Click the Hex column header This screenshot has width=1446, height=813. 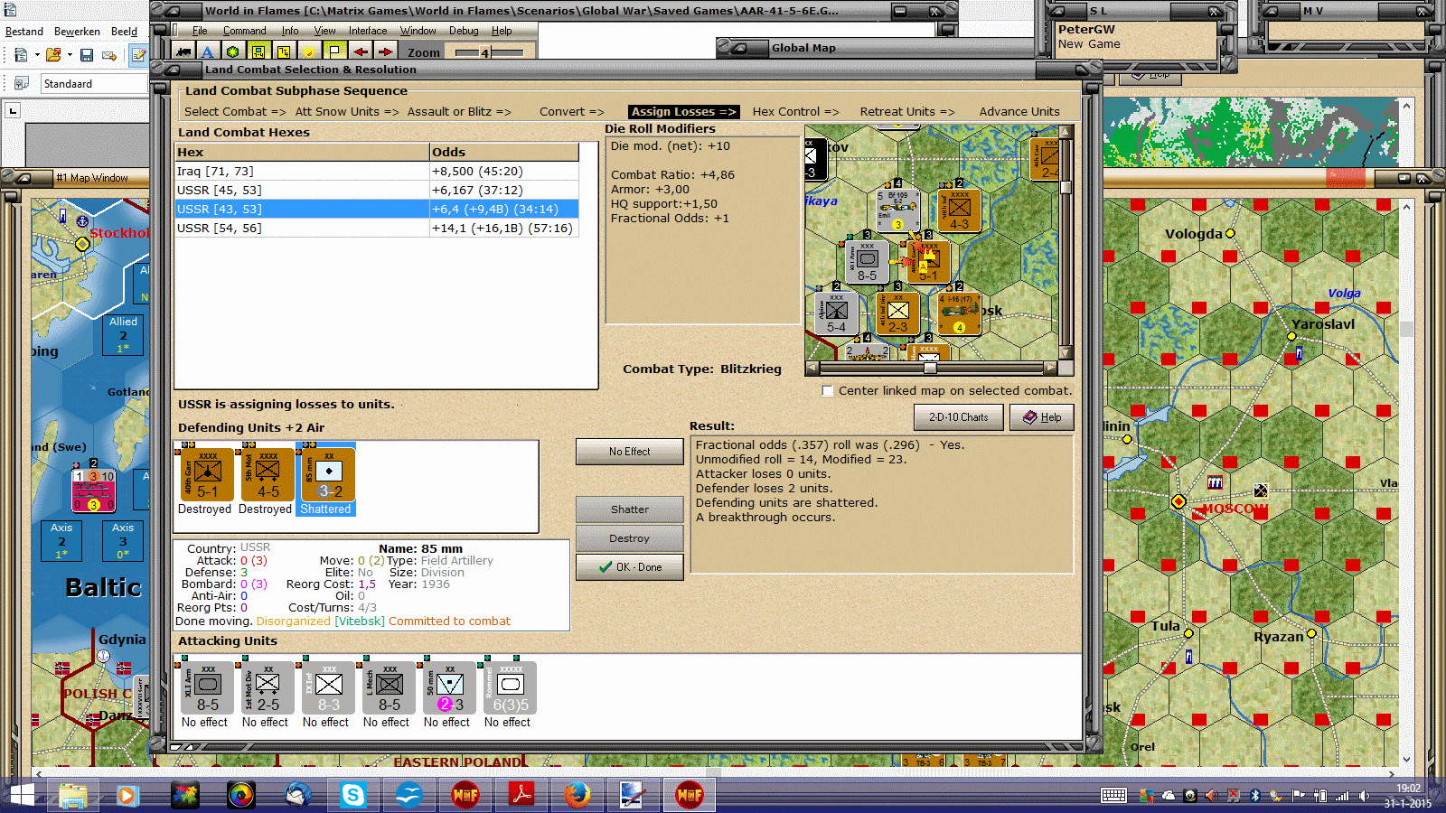click(x=302, y=152)
